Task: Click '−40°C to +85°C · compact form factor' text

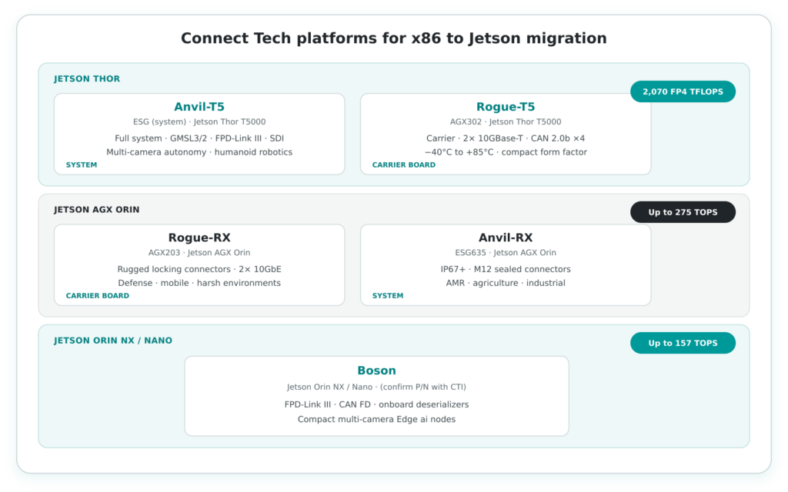Action: pos(506,152)
